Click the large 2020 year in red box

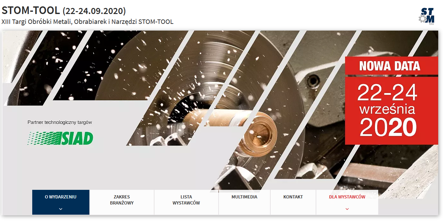click(388, 127)
